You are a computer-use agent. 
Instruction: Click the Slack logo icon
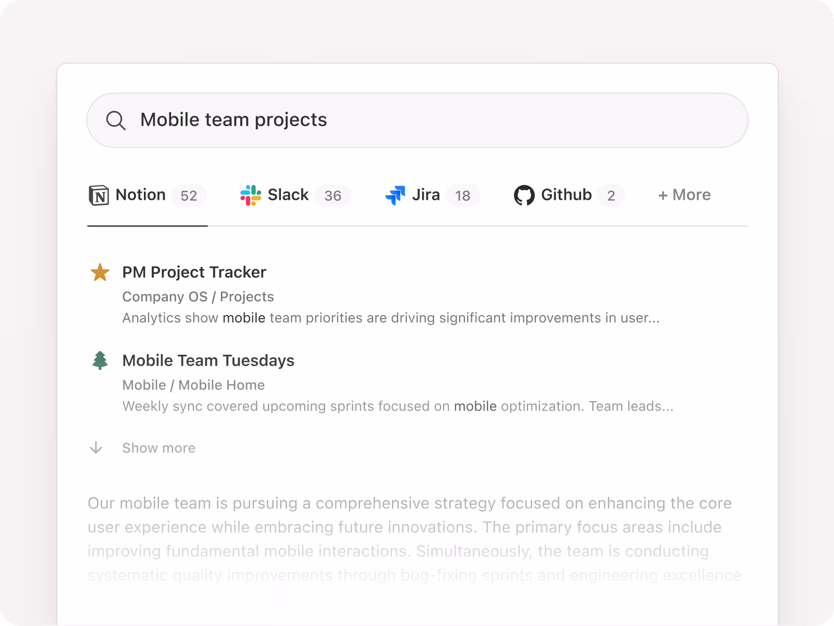(x=251, y=196)
